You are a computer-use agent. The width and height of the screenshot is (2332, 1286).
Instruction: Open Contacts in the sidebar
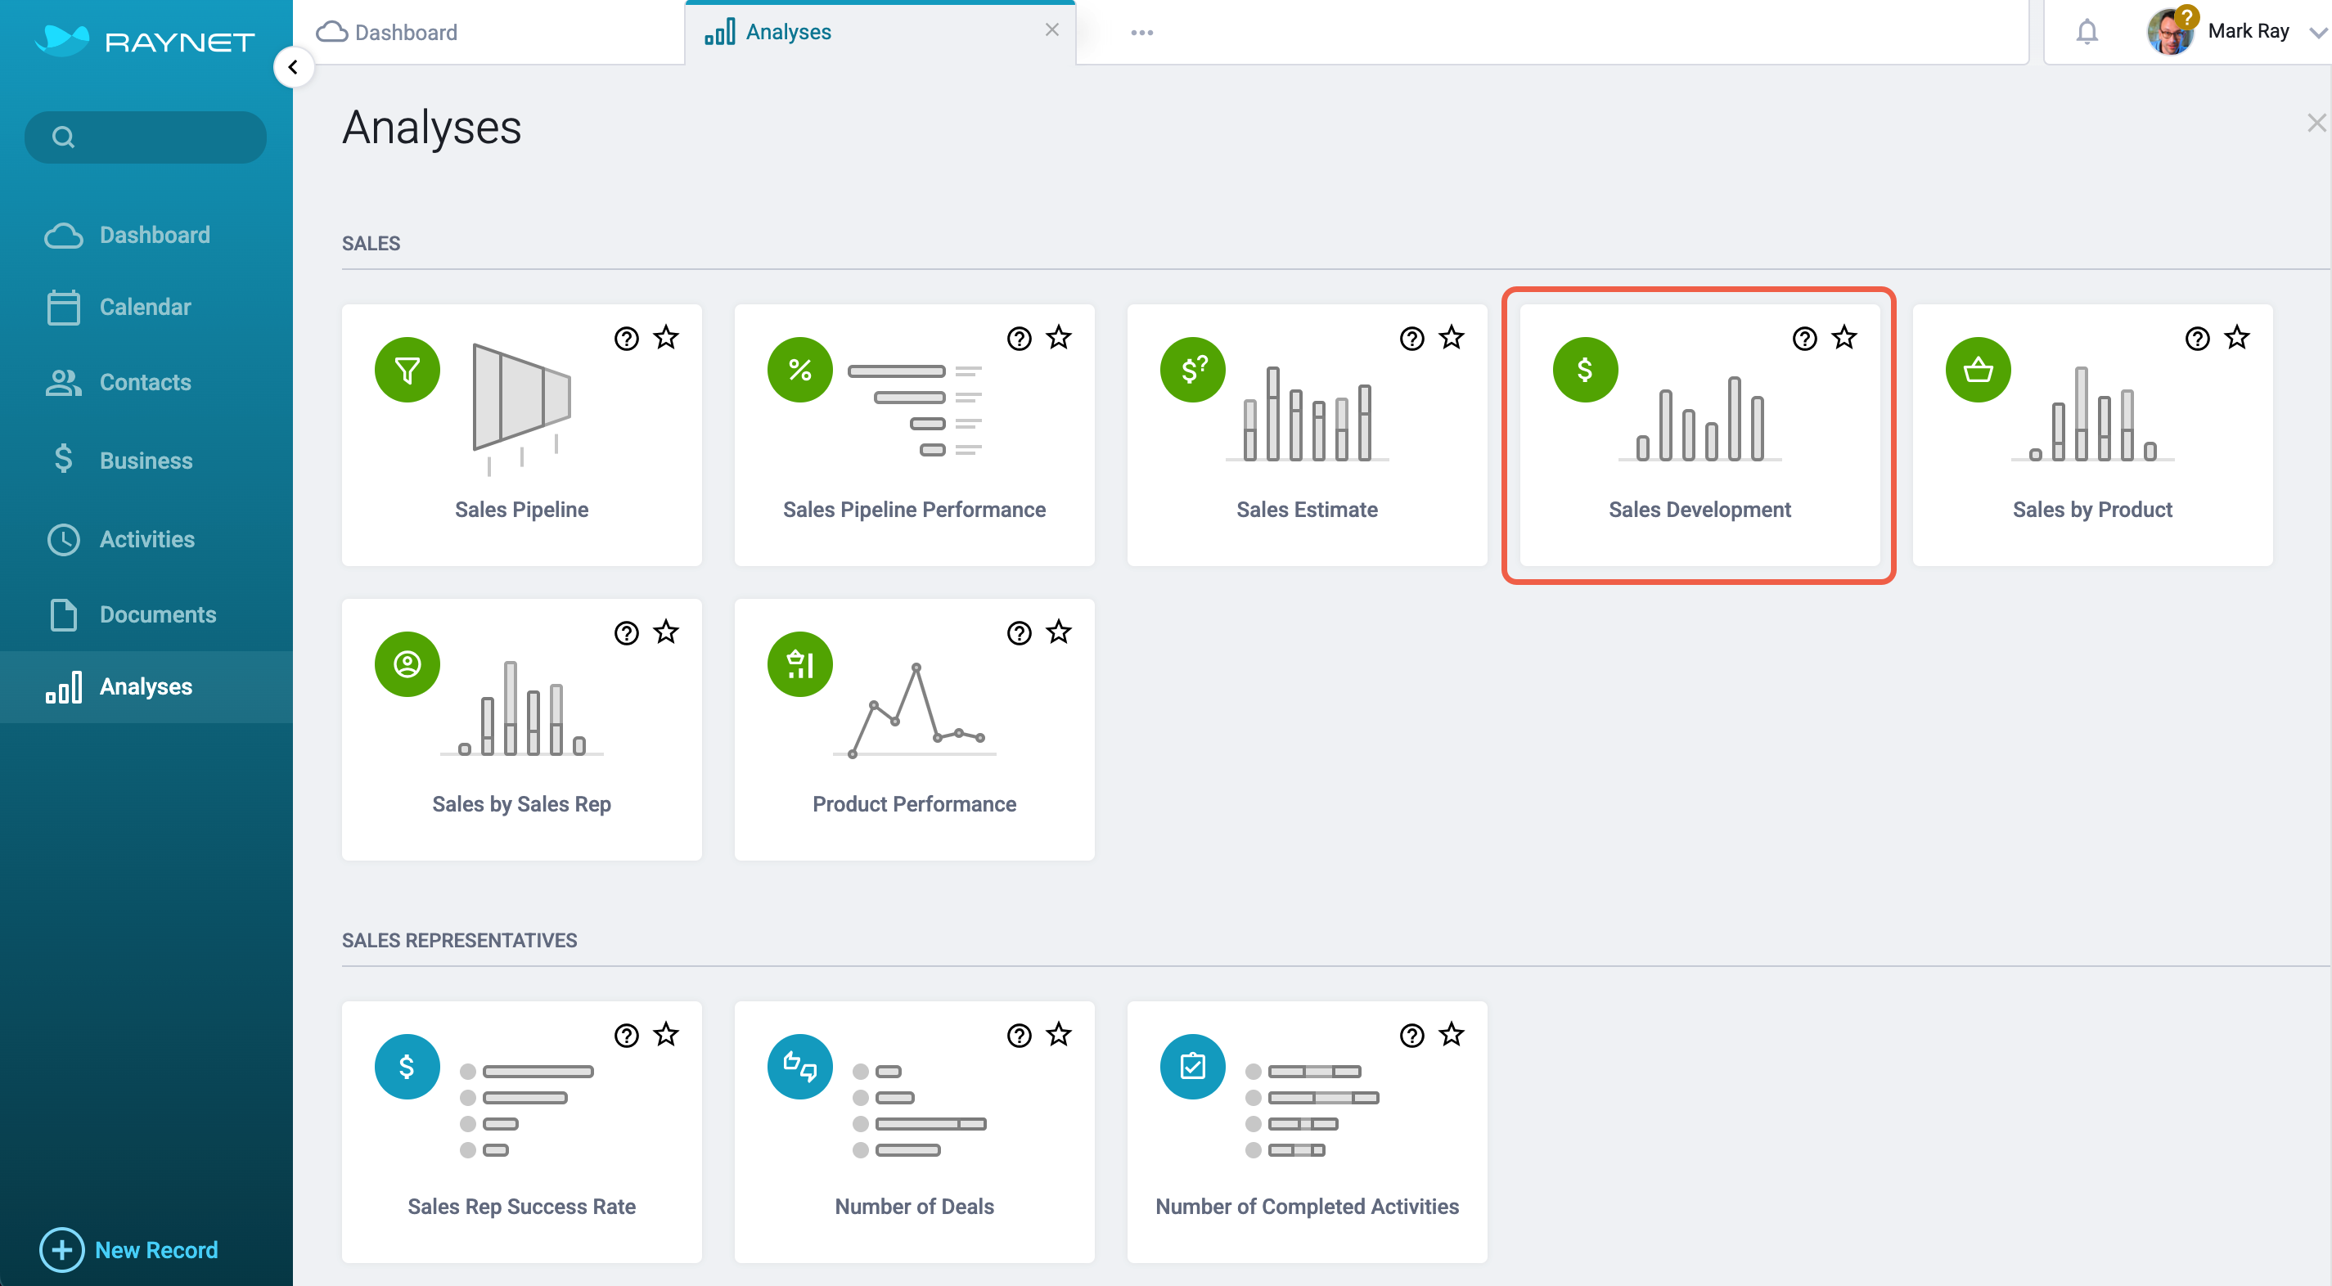click(x=146, y=383)
